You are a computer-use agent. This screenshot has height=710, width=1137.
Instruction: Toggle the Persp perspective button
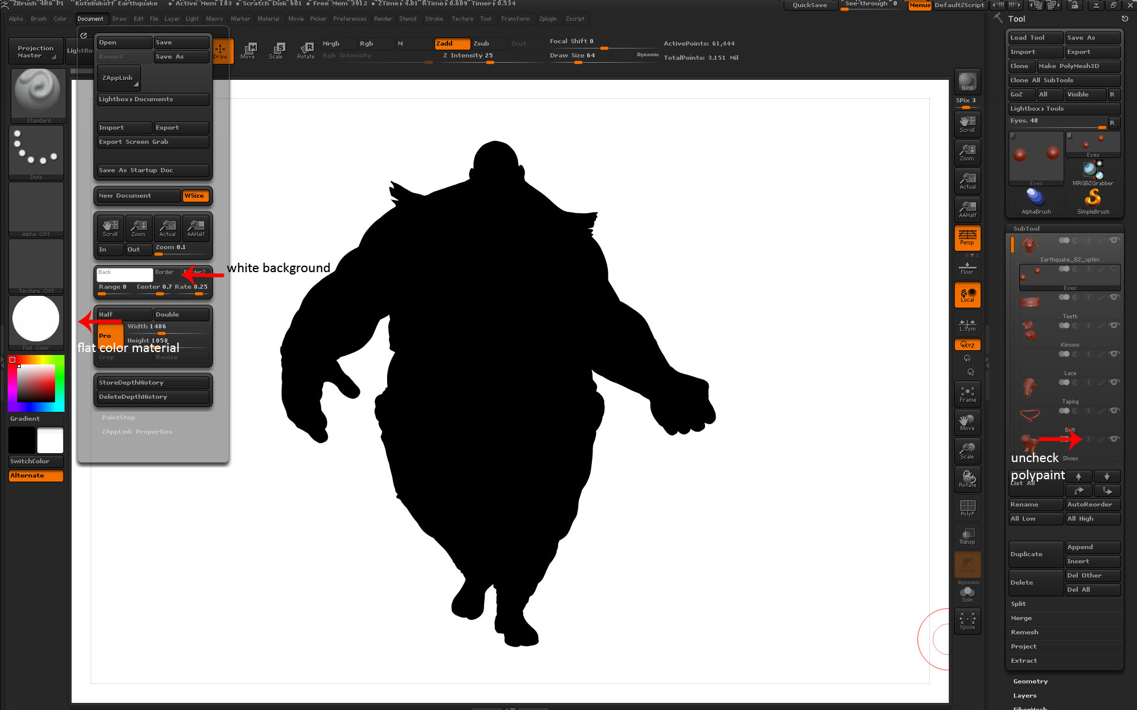(x=967, y=238)
